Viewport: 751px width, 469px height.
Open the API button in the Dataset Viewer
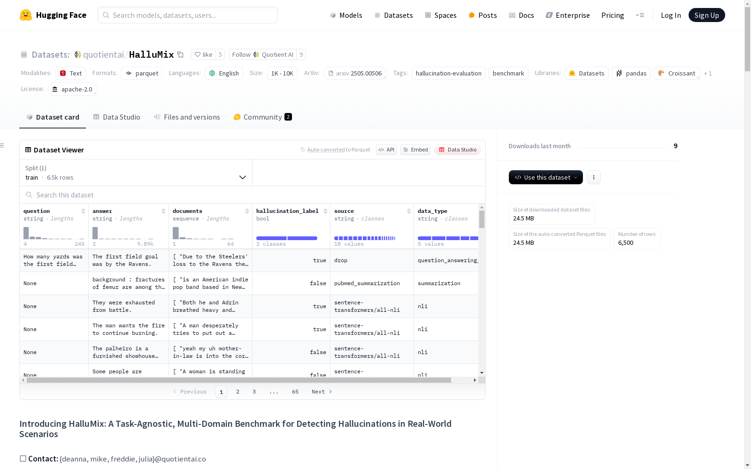386,150
